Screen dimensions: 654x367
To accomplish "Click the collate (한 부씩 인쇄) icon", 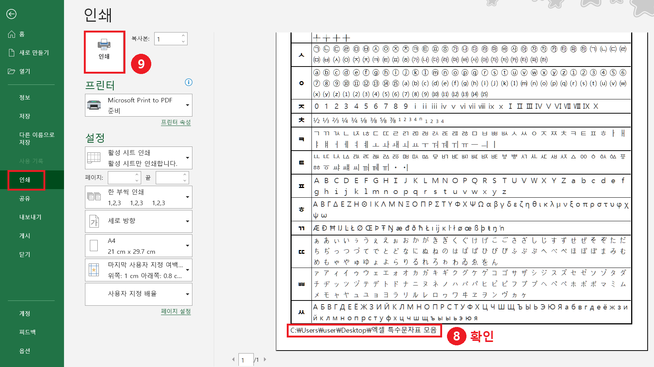I will pos(94,197).
